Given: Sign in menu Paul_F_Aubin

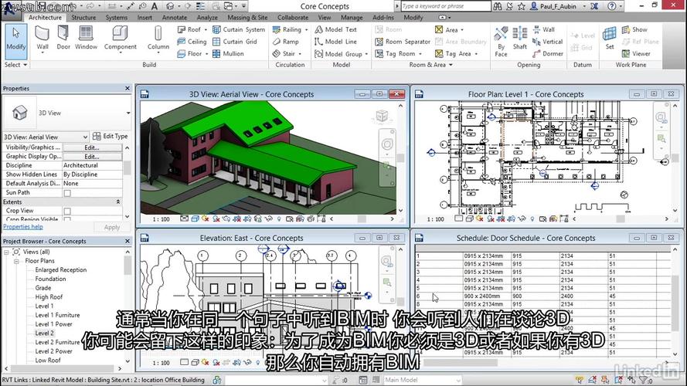Looking at the screenshot, I should coord(557,6).
